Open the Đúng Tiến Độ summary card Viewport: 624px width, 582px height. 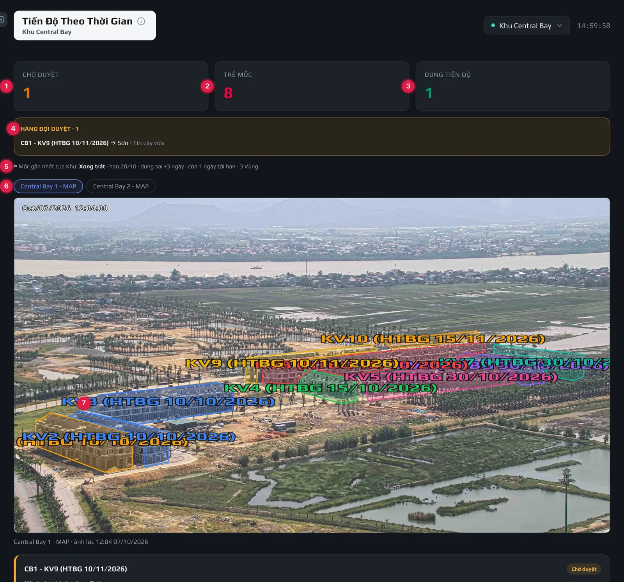tap(512, 86)
